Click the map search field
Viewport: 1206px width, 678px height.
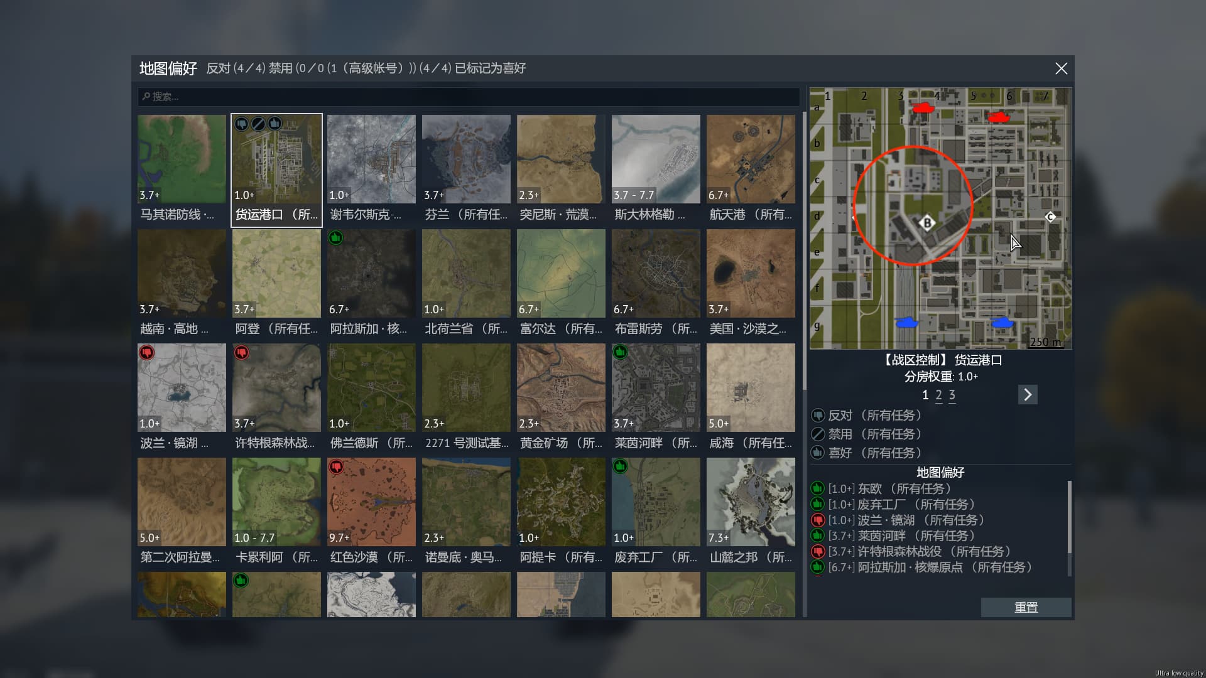pyautogui.click(x=468, y=97)
